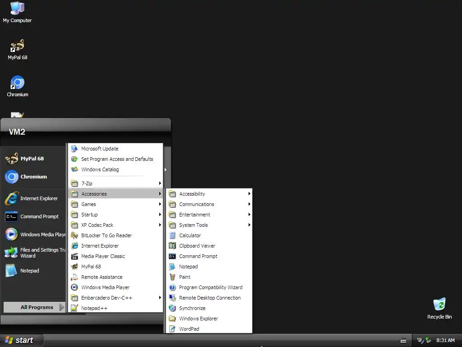This screenshot has height=347, width=462.
Task: Click Internet Explorer icon in recent programs list
Action: click(x=11, y=198)
